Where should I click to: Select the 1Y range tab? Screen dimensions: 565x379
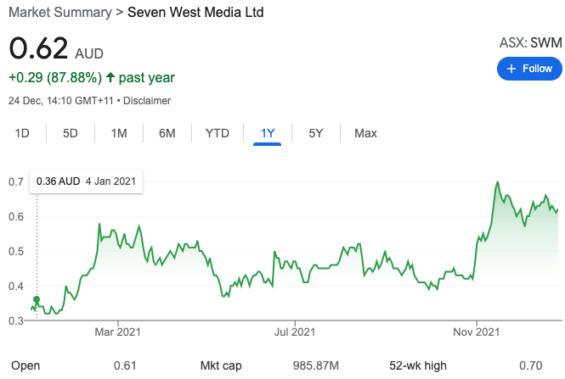(x=268, y=133)
